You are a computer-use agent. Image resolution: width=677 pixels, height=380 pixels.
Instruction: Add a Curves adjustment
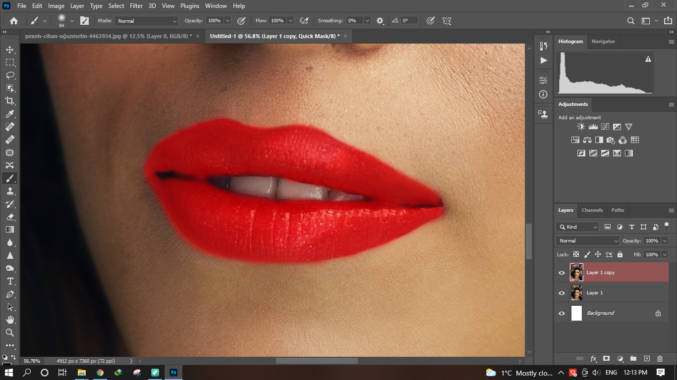point(605,127)
